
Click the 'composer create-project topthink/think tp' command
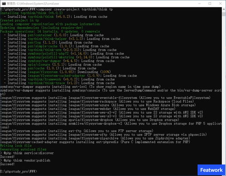(x=75, y=9)
